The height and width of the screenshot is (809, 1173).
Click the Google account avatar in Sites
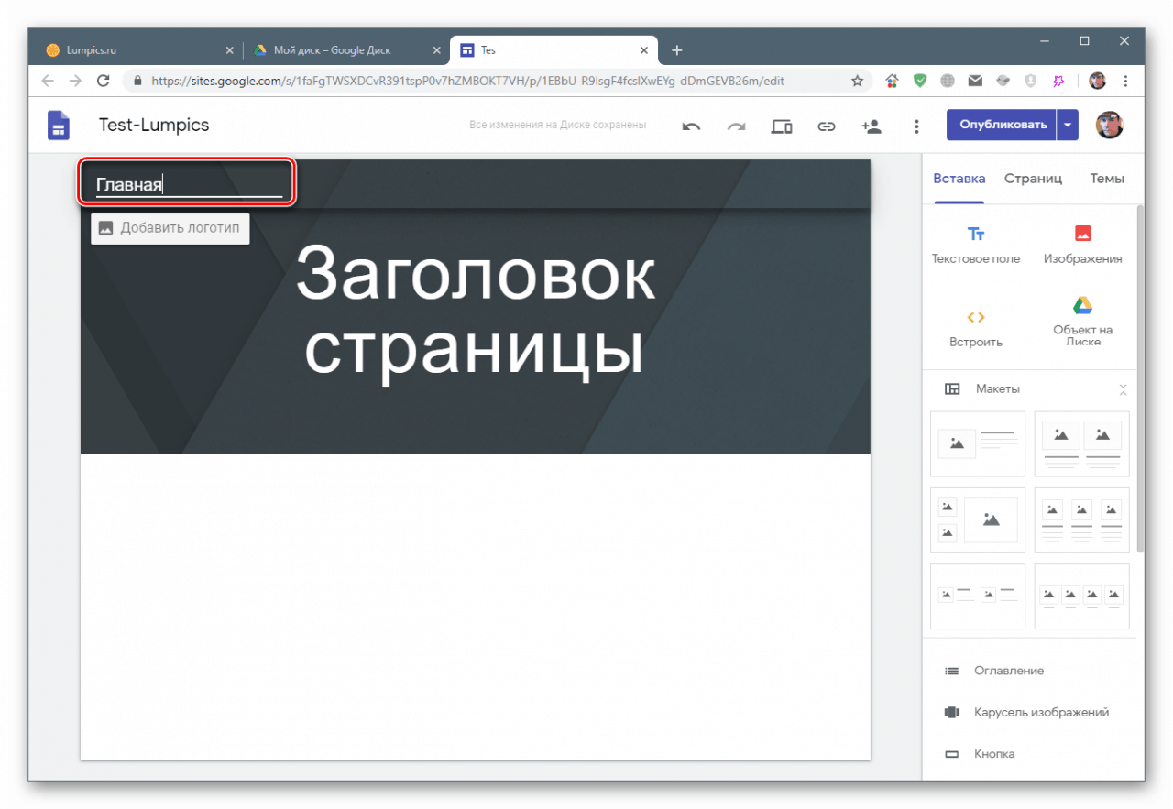(x=1110, y=125)
